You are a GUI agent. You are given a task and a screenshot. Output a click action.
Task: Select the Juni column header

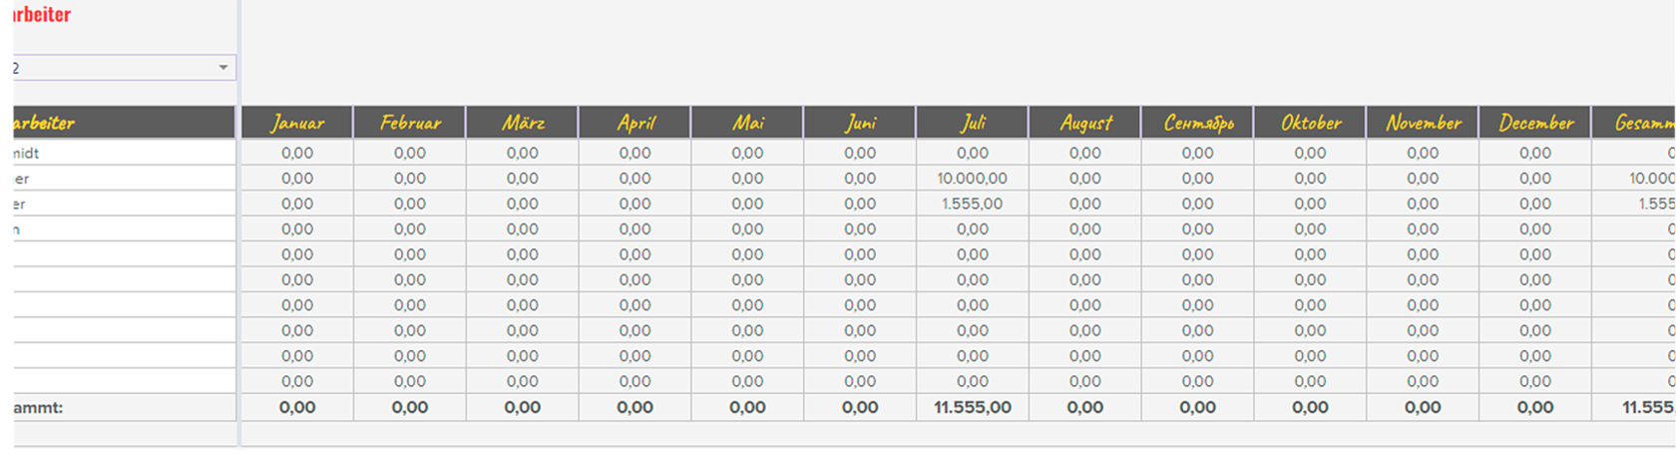pyautogui.click(x=860, y=123)
